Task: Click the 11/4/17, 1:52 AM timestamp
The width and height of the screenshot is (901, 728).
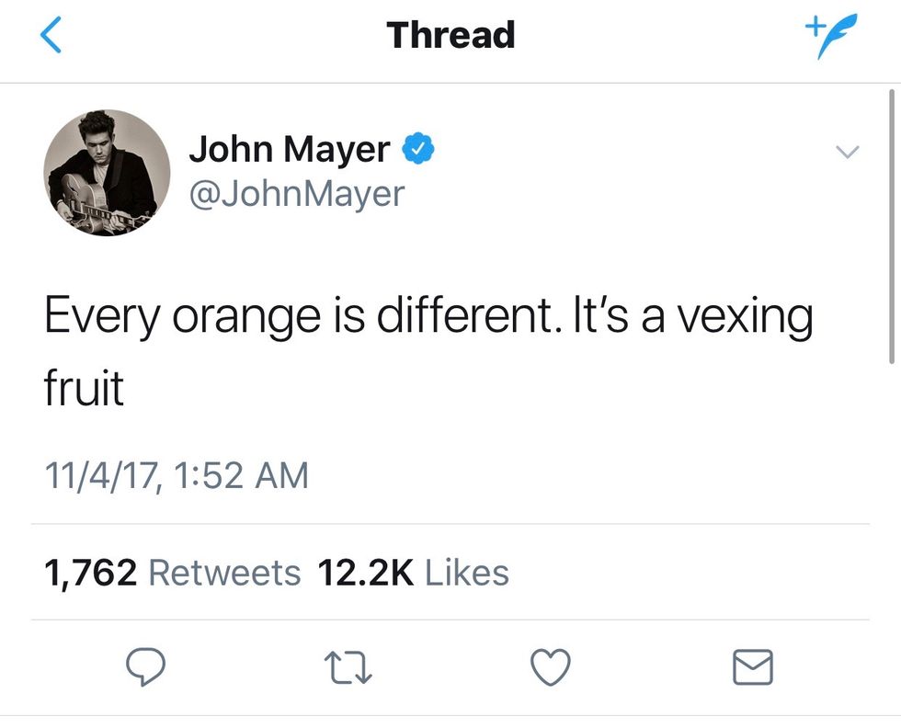Action: 177,475
